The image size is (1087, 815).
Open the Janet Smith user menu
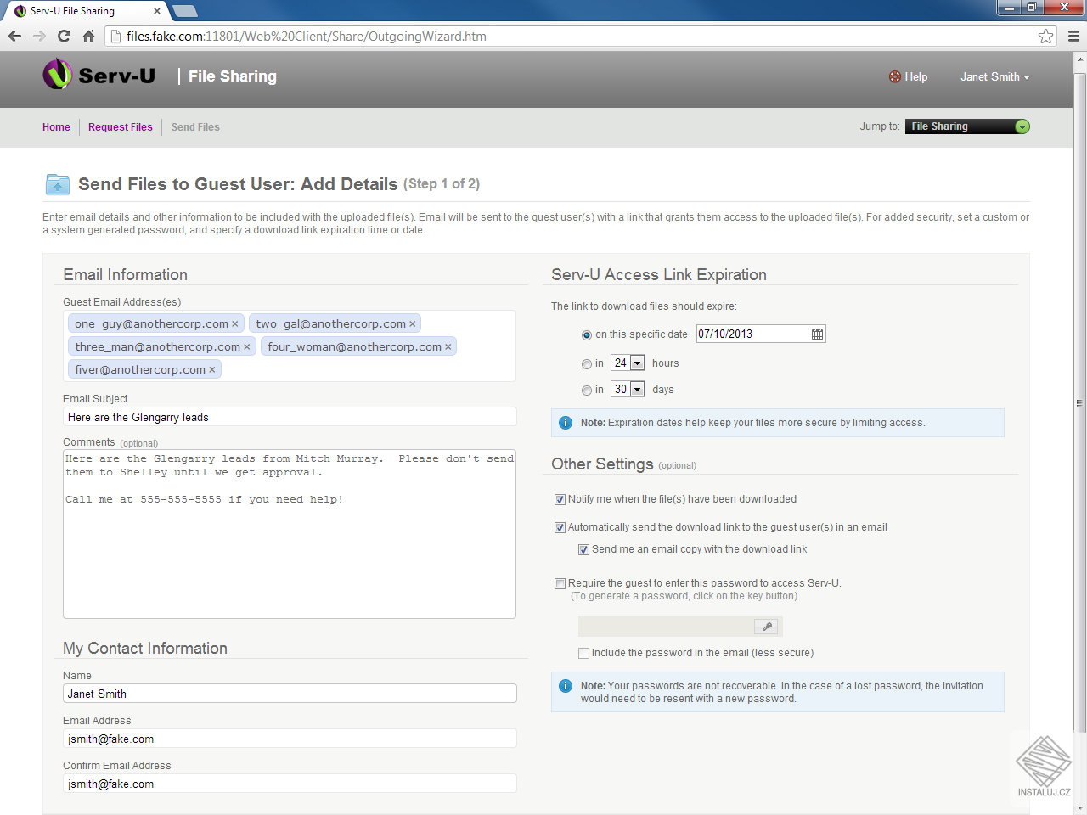coord(994,76)
